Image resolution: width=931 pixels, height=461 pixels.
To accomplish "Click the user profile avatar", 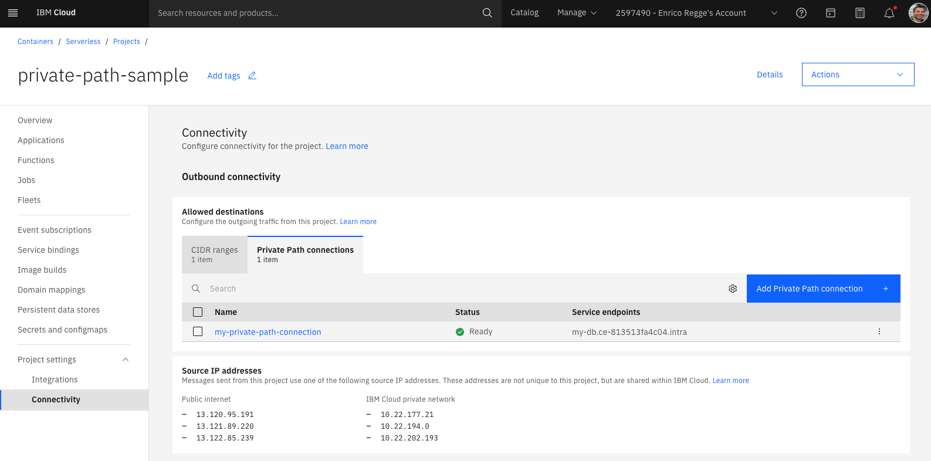I will [918, 13].
